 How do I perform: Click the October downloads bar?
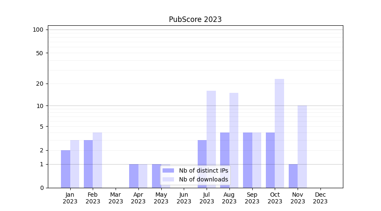tap(279, 133)
